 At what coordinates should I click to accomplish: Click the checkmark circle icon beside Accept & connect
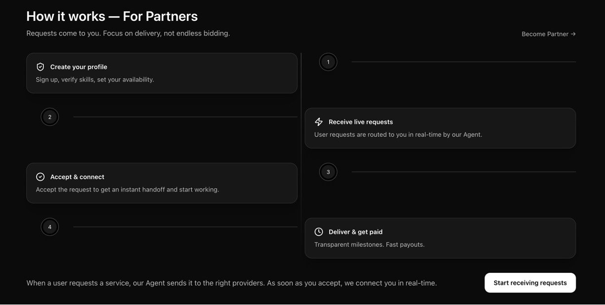[x=41, y=177]
